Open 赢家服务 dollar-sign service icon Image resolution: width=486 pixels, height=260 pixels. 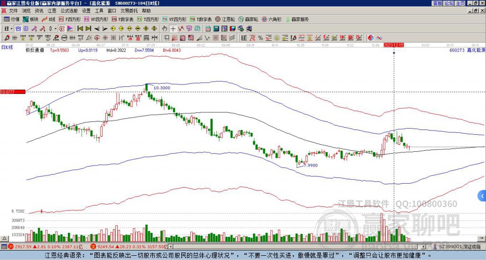297,19
